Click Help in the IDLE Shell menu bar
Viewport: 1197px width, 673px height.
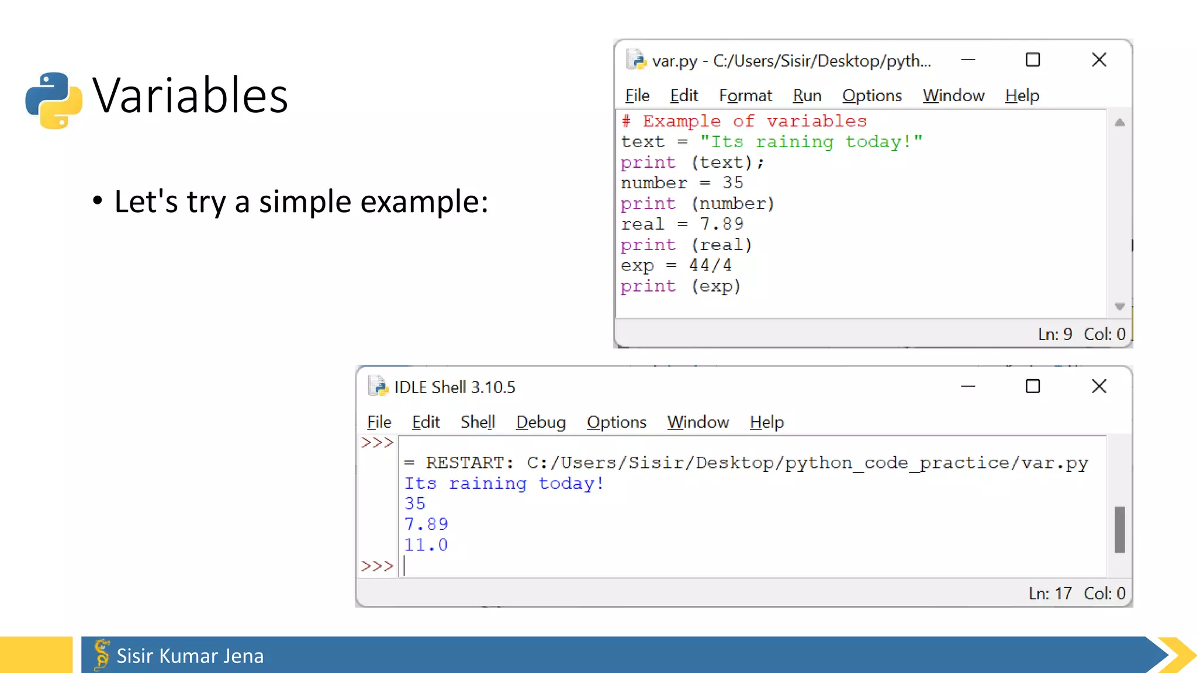click(x=766, y=422)
